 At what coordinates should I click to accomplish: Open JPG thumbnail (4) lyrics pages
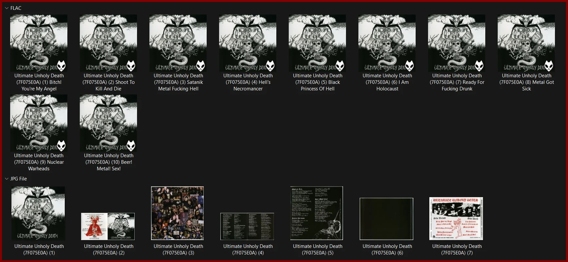(x=247, y=226)
